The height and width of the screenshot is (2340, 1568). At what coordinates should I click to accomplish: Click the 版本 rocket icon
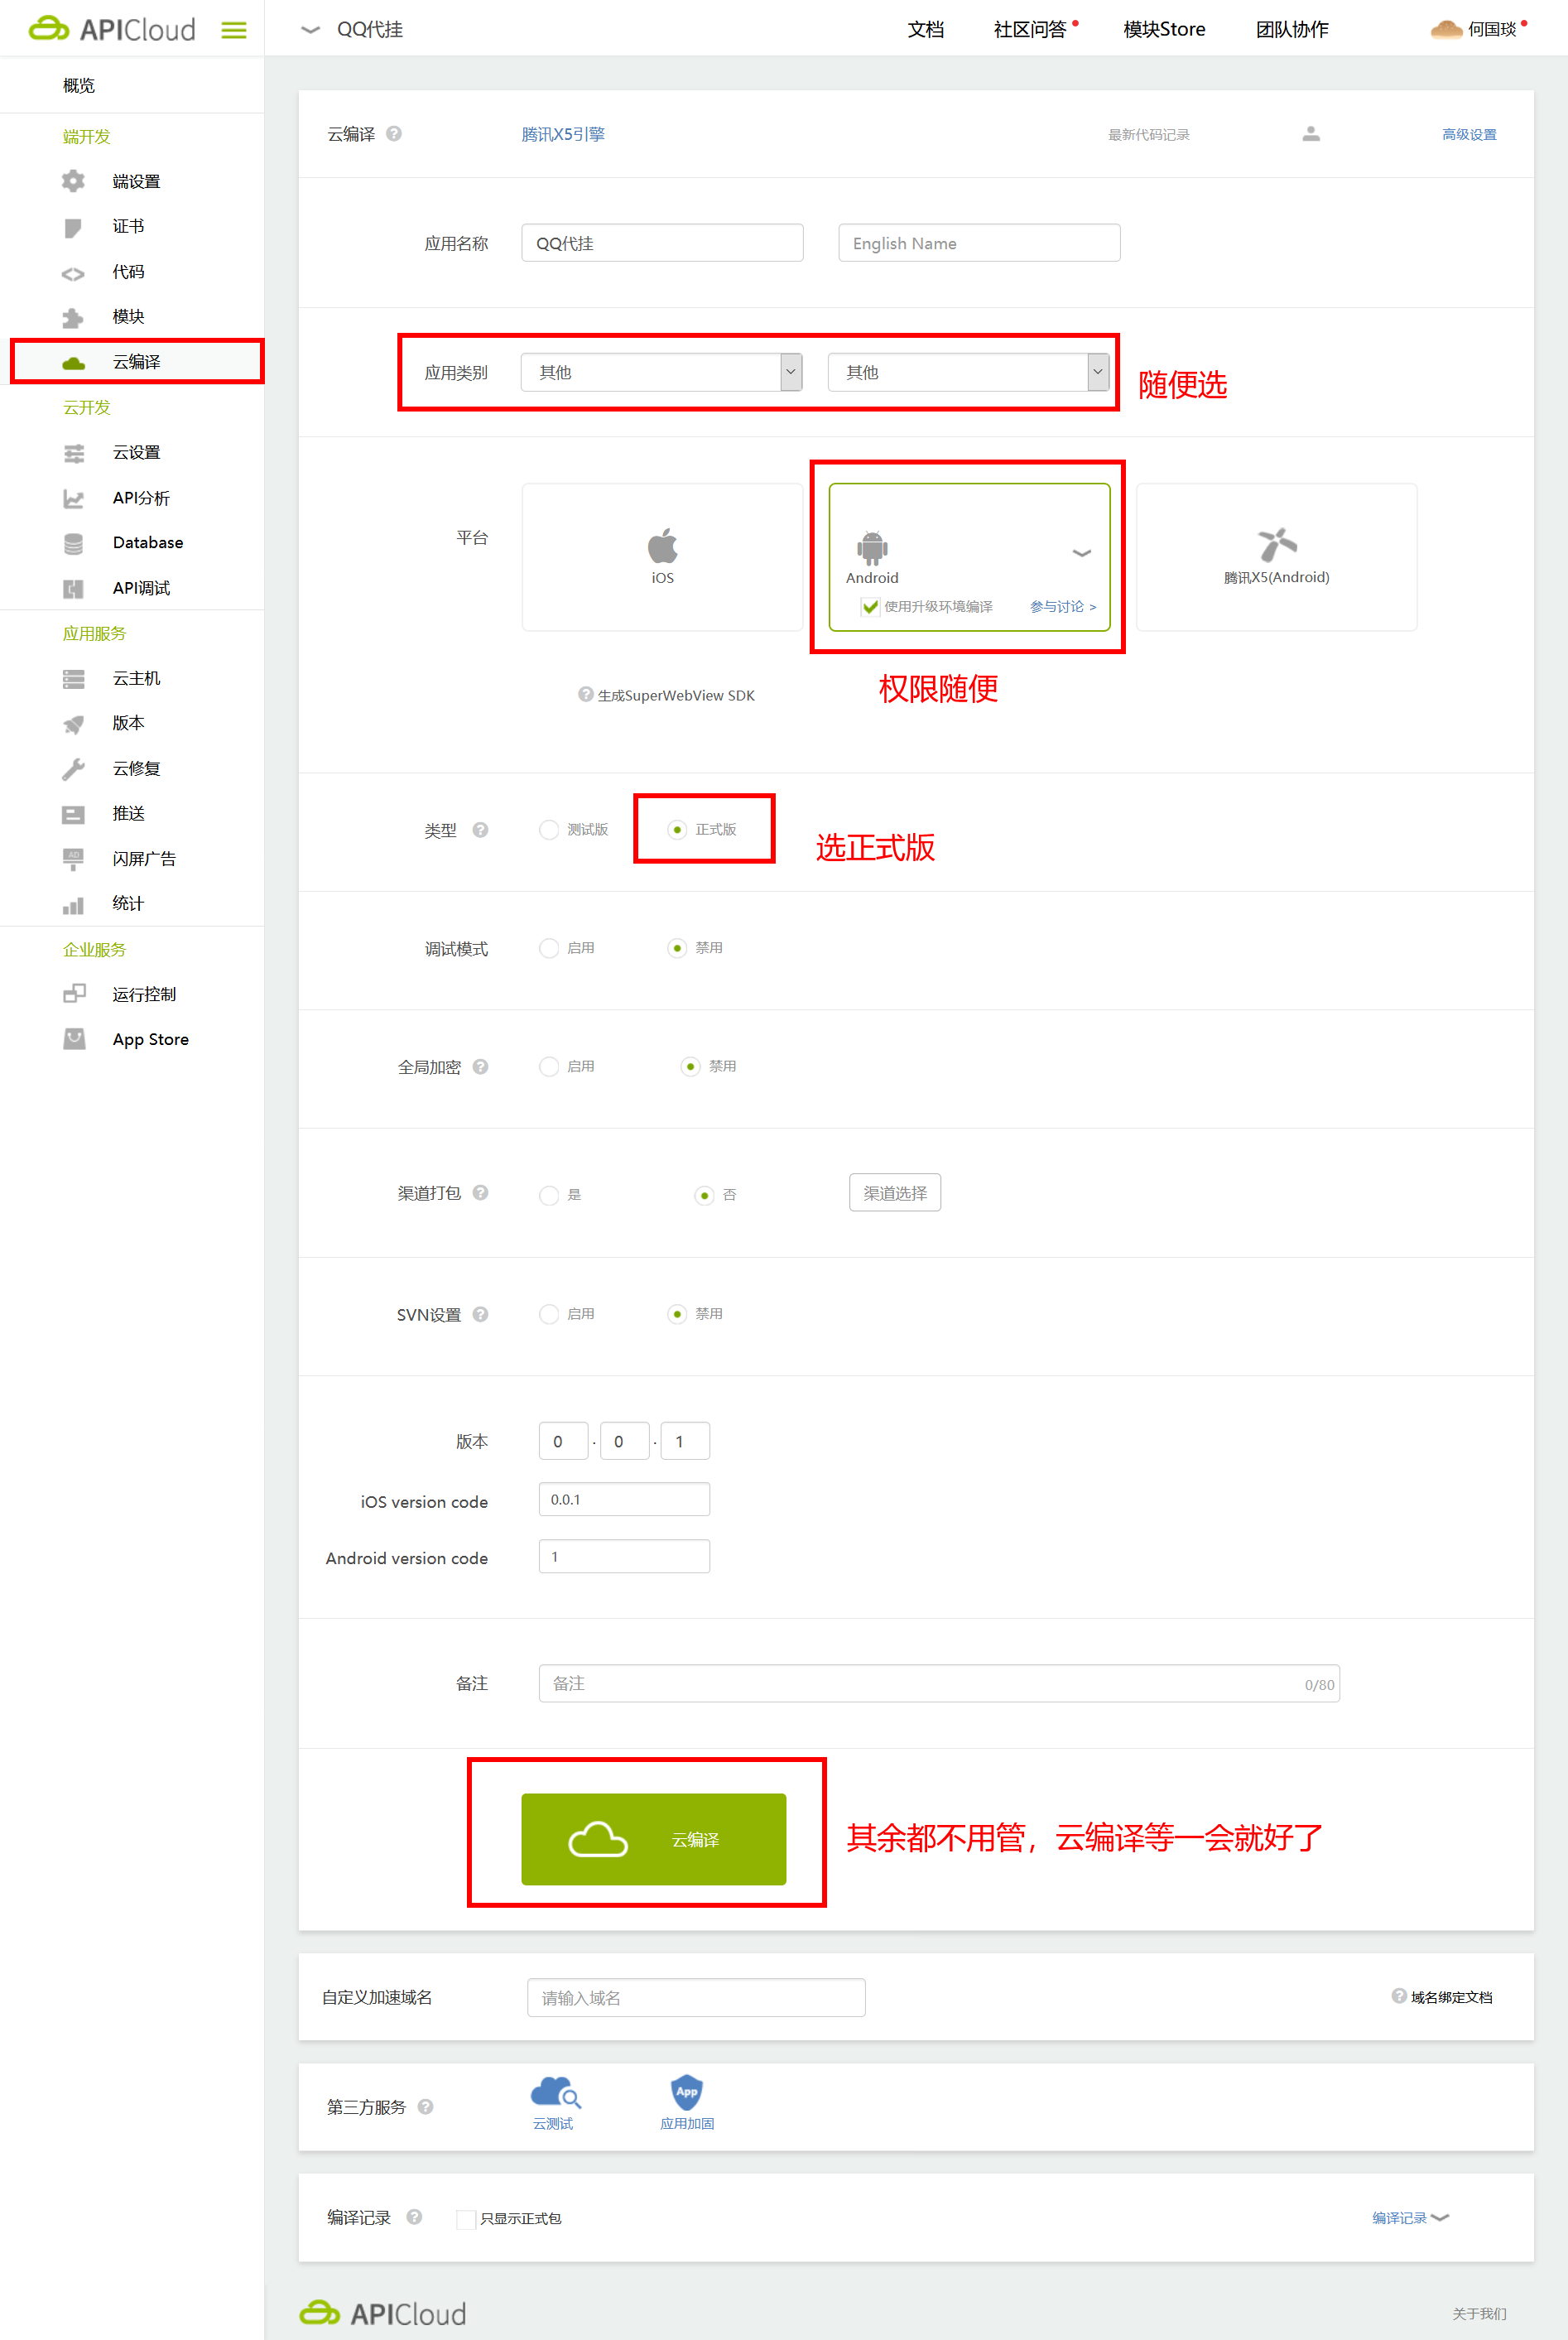tap(73, 724)
